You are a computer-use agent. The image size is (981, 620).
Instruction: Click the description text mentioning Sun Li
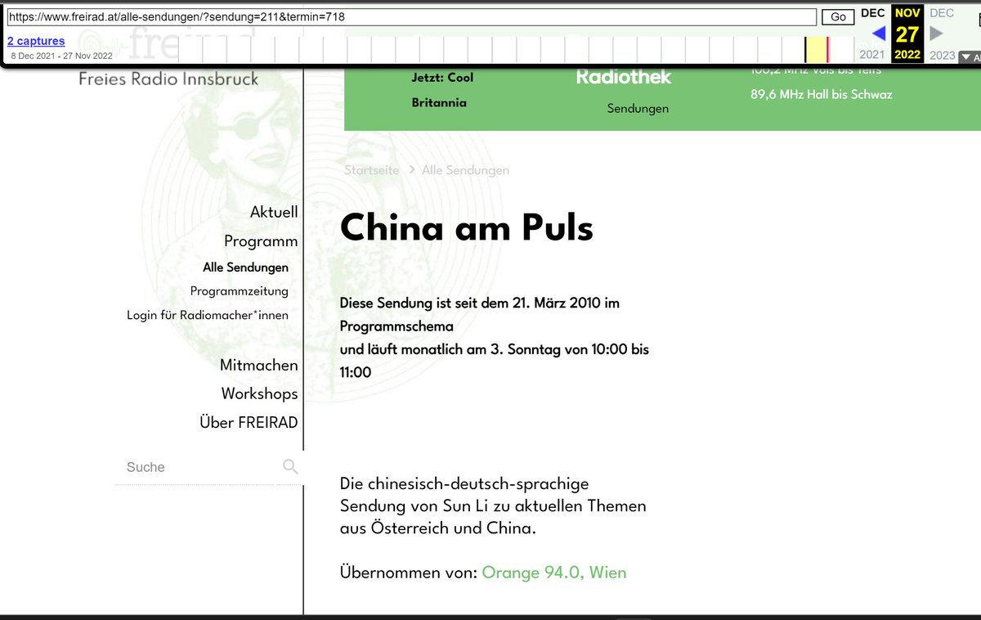pos(493,505)
